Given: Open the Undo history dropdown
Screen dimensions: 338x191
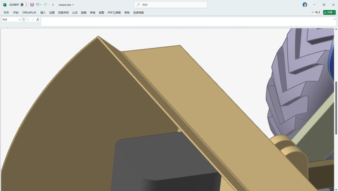Looking at the screenshot, I should click(x=41, y=5).
